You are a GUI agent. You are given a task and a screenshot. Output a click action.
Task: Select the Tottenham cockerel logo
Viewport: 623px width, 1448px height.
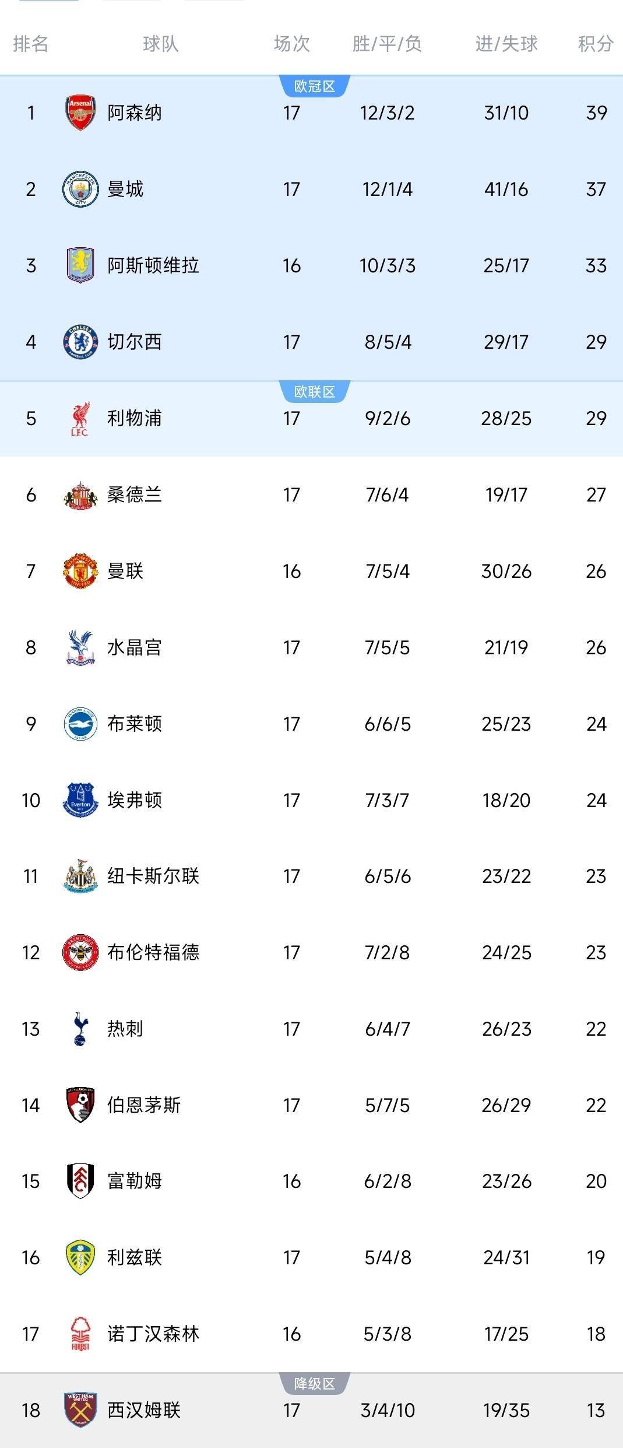click(80, 1029)
